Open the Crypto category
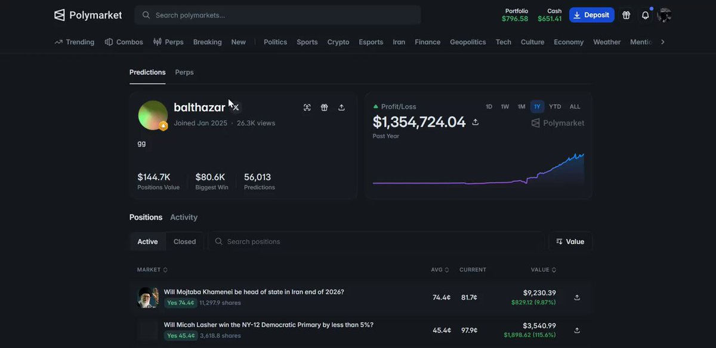Viewport: 716px width, 348px height. (338, 42)
